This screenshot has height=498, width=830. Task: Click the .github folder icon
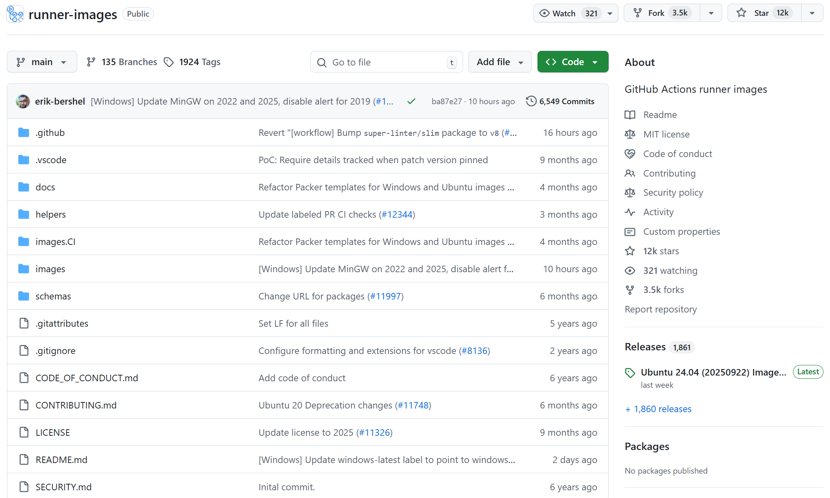[24, 133]
